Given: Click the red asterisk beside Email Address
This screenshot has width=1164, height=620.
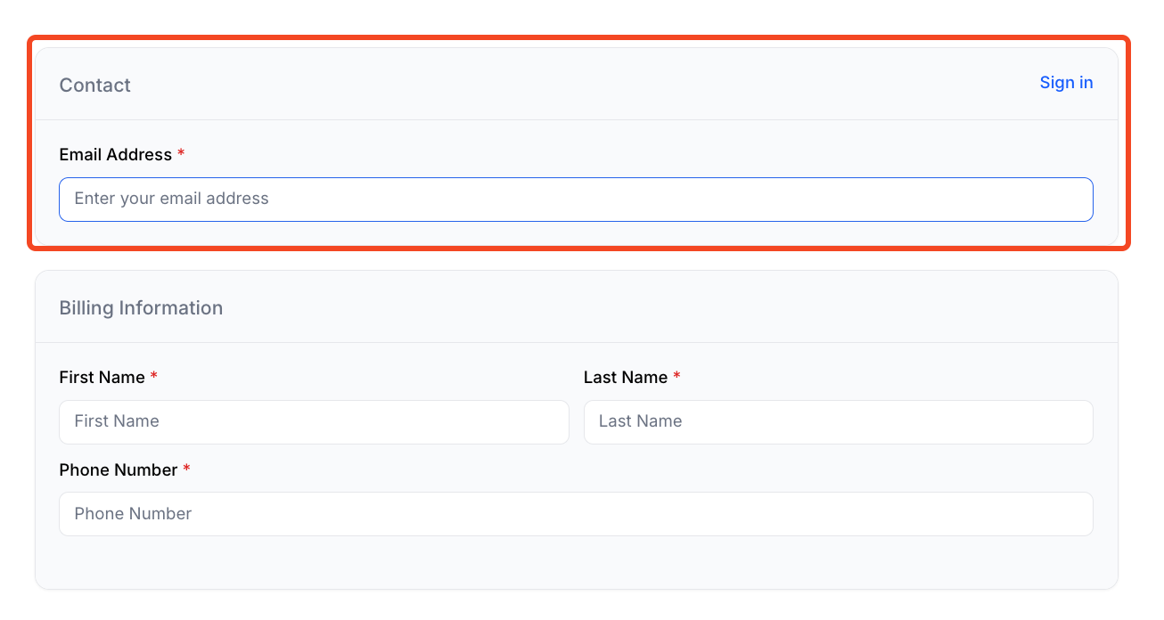Looking at the screenshot, I should 181,154.
